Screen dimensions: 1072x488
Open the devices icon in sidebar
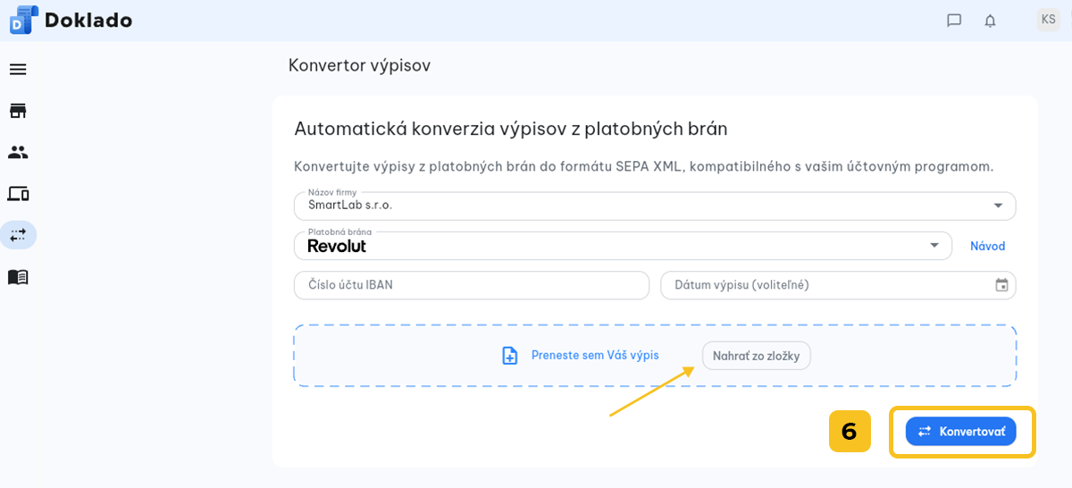[x=18, y=193]
